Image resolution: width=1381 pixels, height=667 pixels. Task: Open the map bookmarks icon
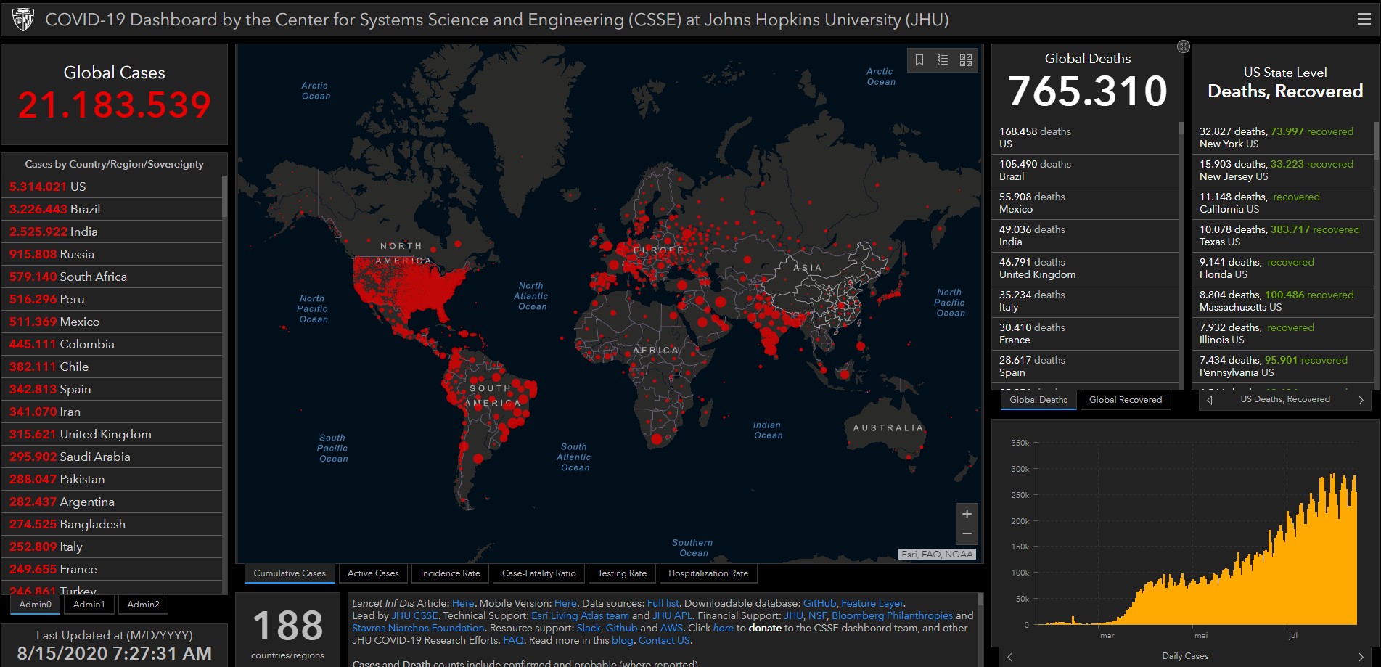point(919,60)
